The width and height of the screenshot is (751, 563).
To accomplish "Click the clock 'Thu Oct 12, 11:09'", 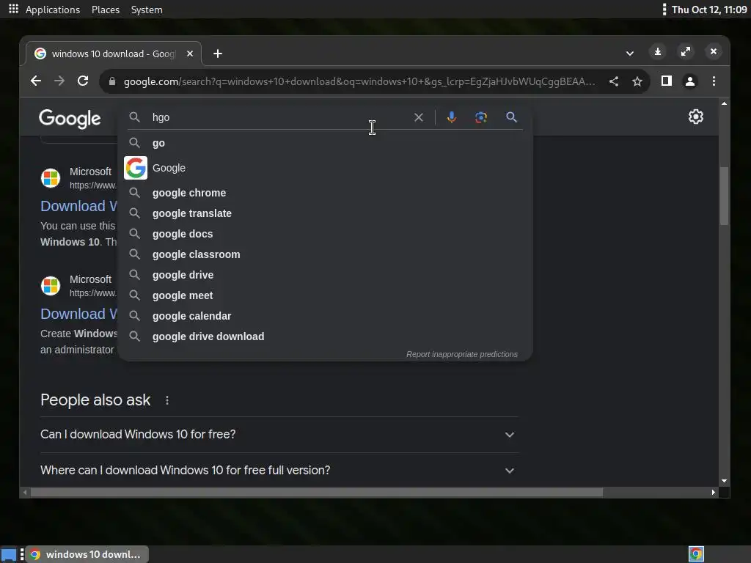I will click(709, 10).
